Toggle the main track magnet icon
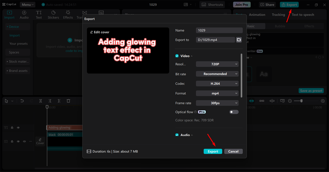Screen dimensions: 329x172 (x=252, y=101)
